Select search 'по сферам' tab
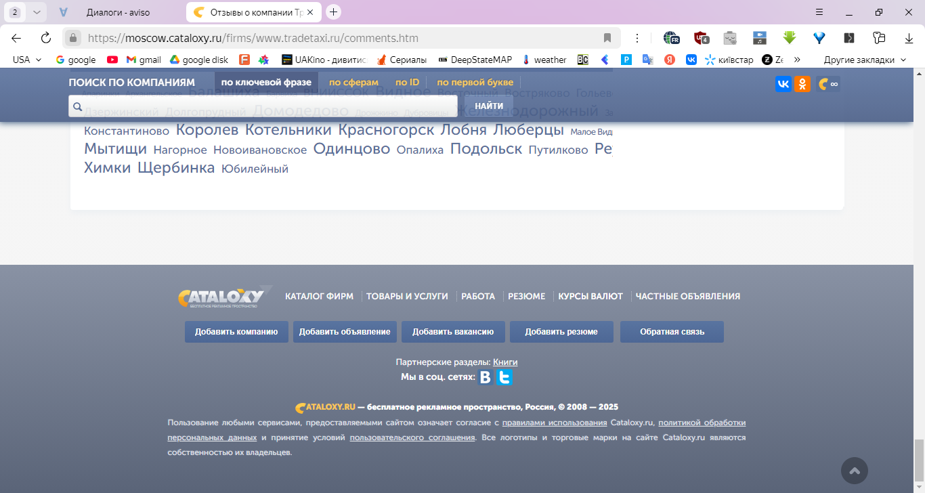 click(x=353, y=83)
